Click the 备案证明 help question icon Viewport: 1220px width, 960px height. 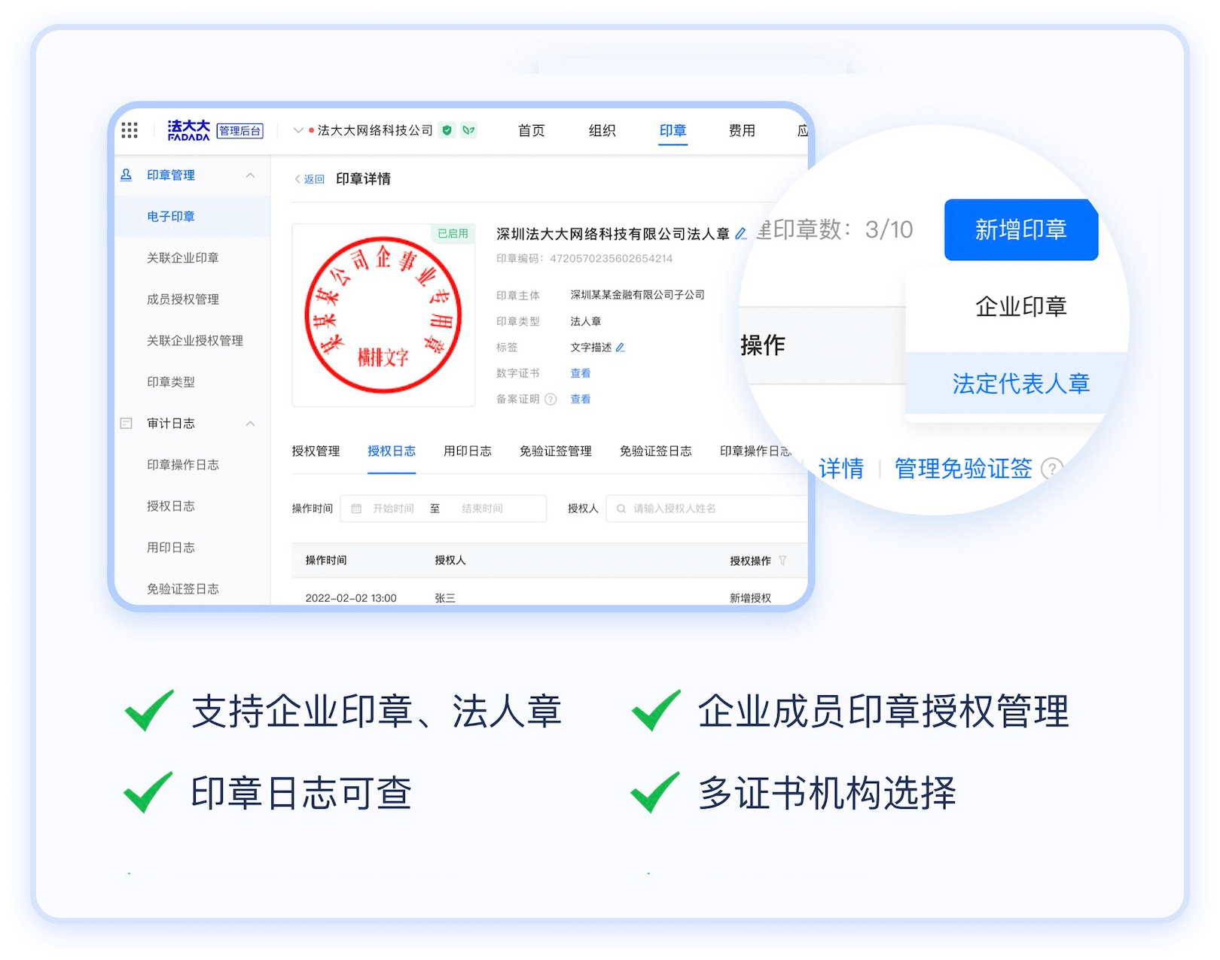(551, 399)
